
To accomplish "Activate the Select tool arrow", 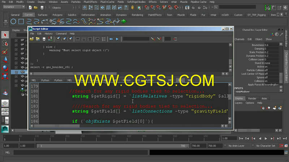I will coord(5,35).
